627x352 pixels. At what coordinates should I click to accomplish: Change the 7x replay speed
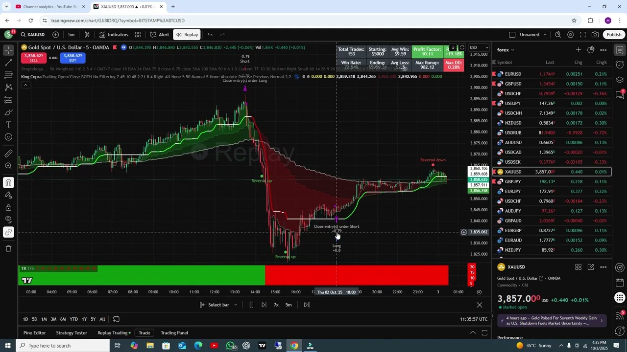(276, 305)
